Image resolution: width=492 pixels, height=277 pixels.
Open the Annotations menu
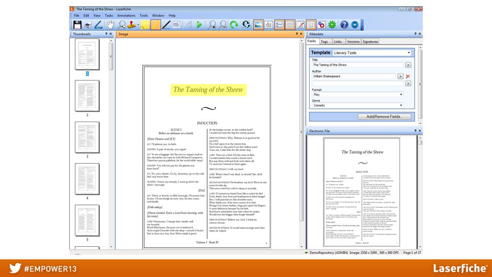click(x=126, y=15)
